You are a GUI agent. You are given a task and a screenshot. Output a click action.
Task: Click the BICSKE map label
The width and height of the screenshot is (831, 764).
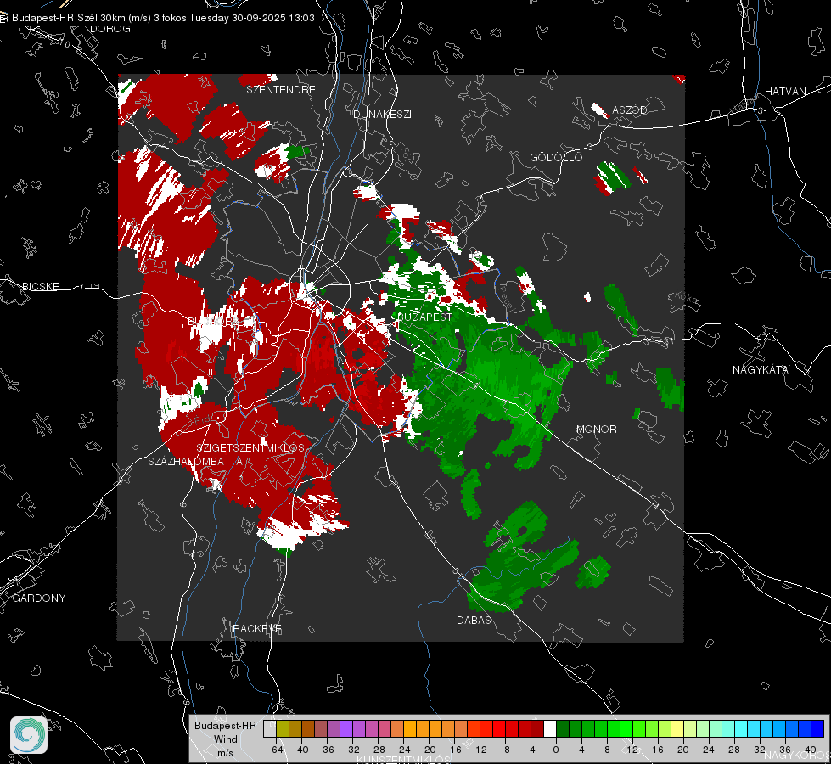click(x=40, y=287)
